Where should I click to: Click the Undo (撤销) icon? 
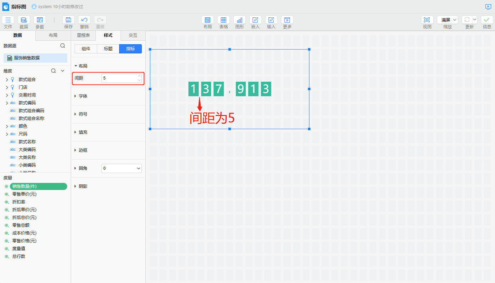pyautogui.click(x=84, y=20)
